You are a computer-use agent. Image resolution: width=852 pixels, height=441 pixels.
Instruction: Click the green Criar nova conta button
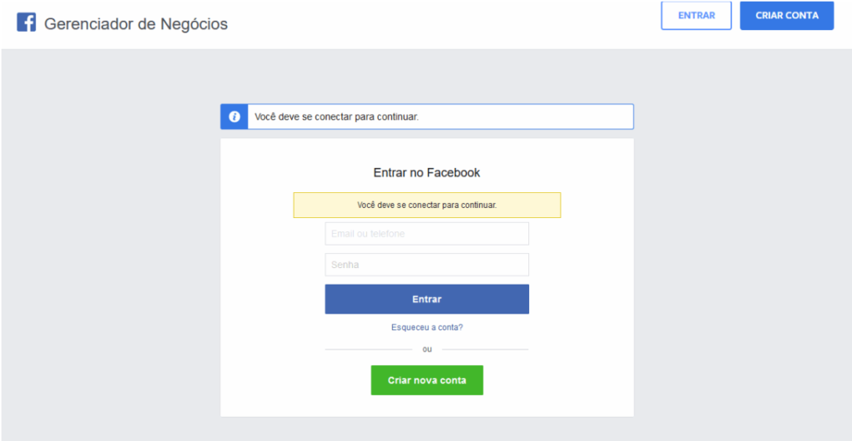427,380
